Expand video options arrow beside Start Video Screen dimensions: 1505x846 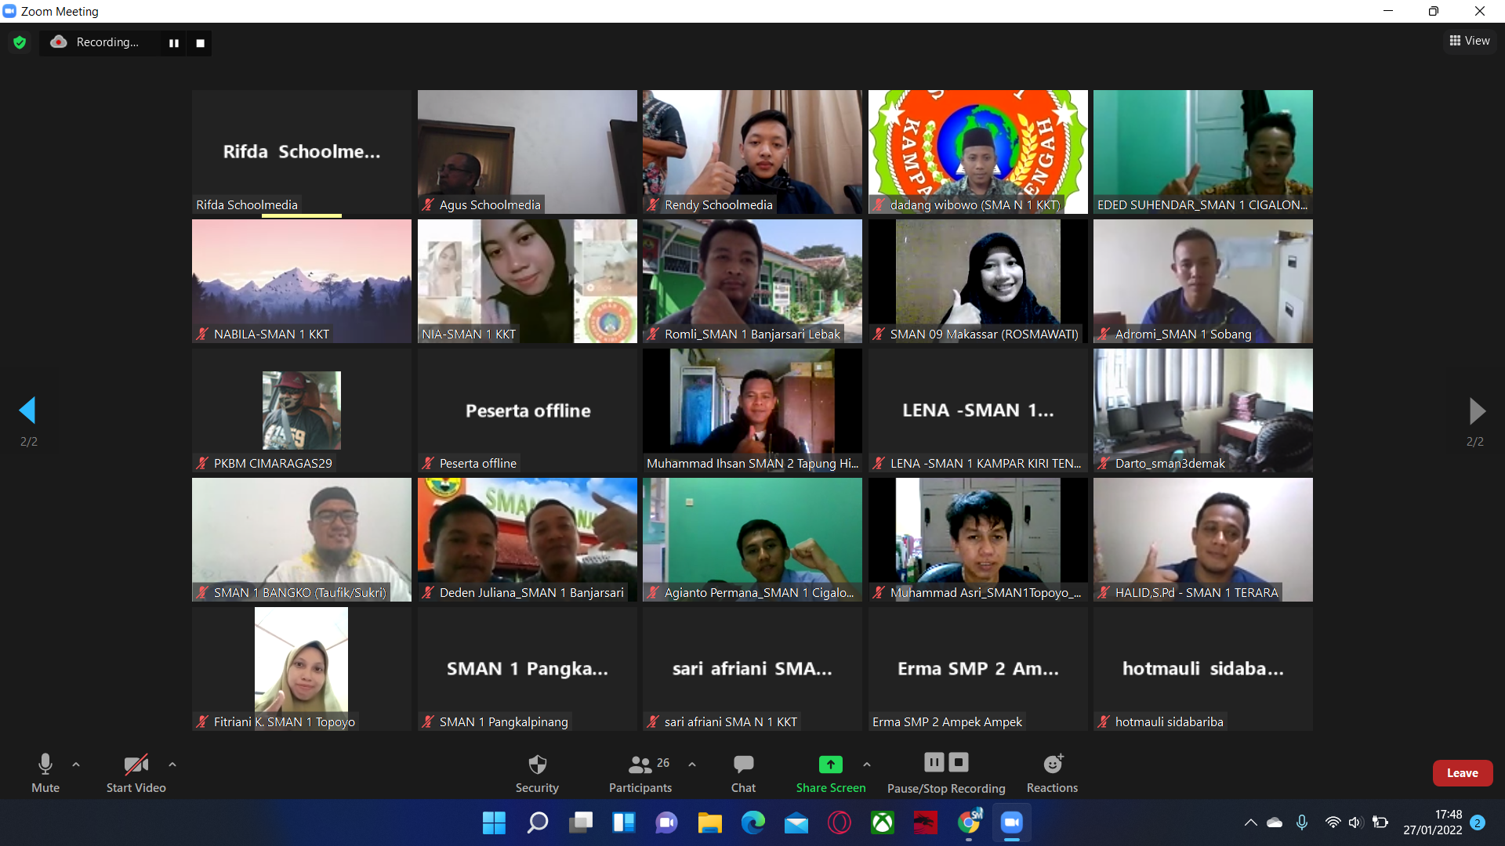click(x=172, y=764)
